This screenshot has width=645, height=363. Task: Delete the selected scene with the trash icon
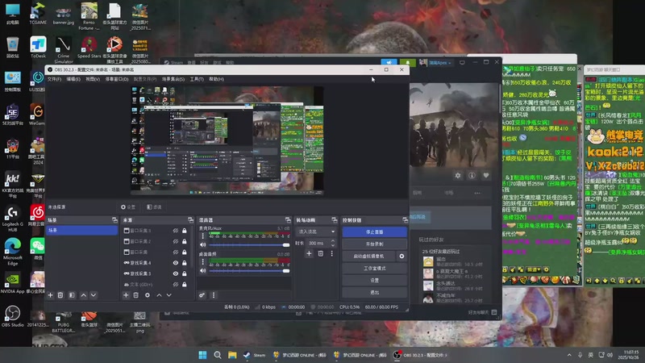60,295
